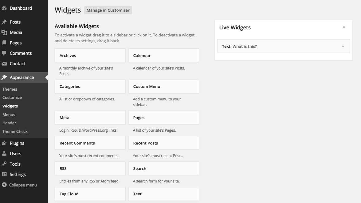Click the Comments speech bubble icon
This screenshot has width=361, height=203.
click(x=4, y=53)
